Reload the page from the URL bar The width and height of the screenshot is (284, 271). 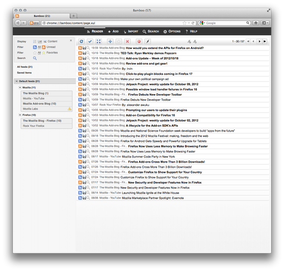click(193, 23)
